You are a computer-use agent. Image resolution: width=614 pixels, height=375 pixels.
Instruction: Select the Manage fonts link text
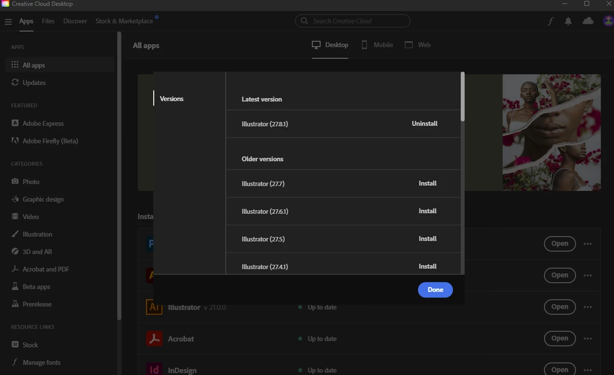(x=42, y=362)
